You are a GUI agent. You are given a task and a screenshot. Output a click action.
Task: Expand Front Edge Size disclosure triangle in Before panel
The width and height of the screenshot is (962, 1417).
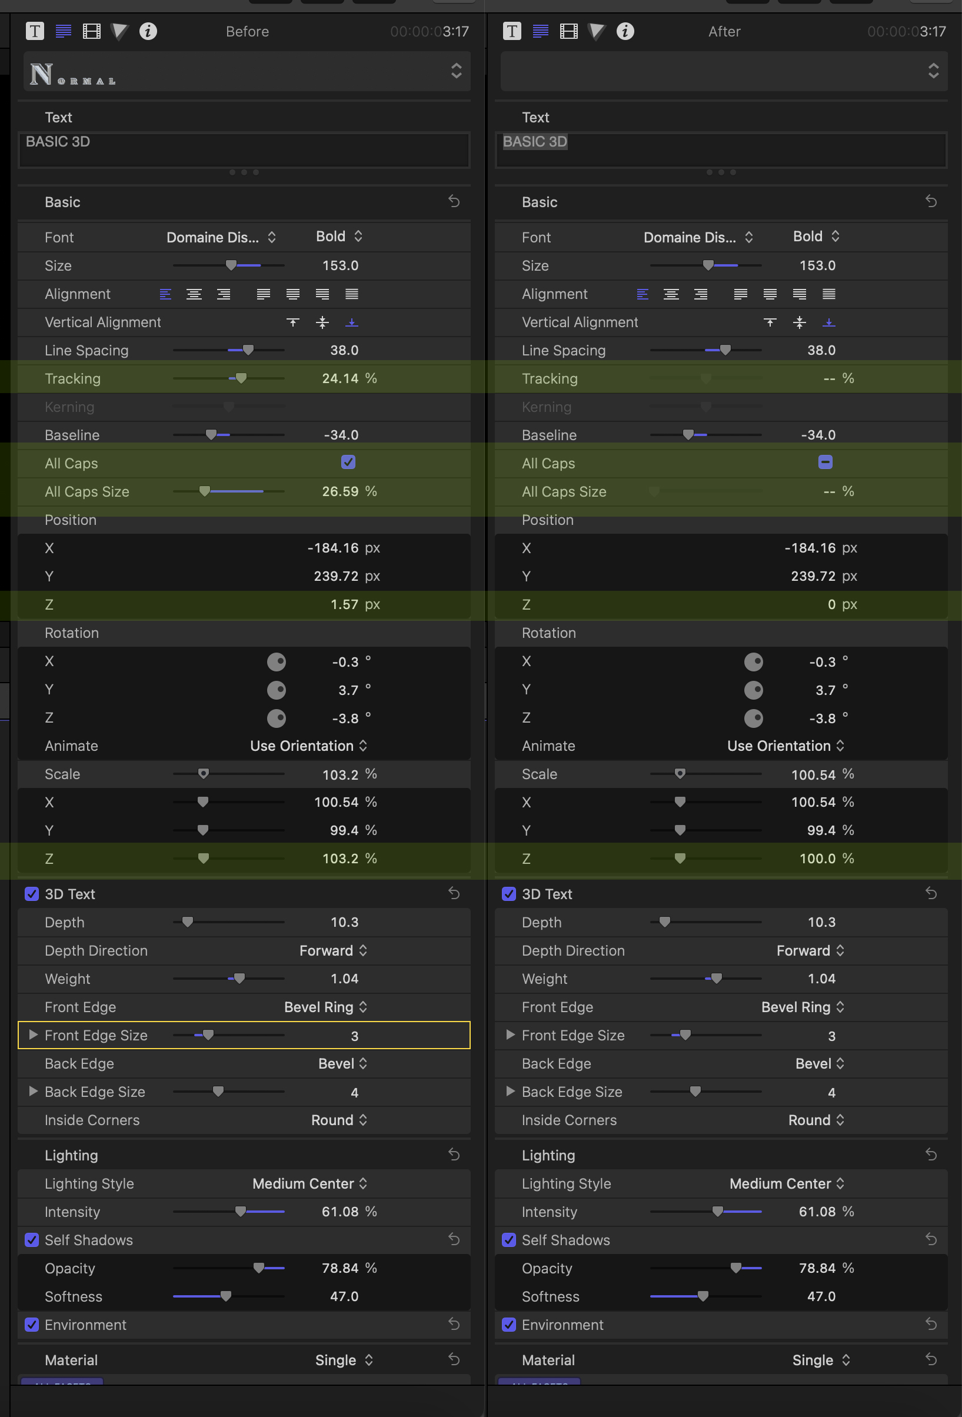[x=34, y=1035]
